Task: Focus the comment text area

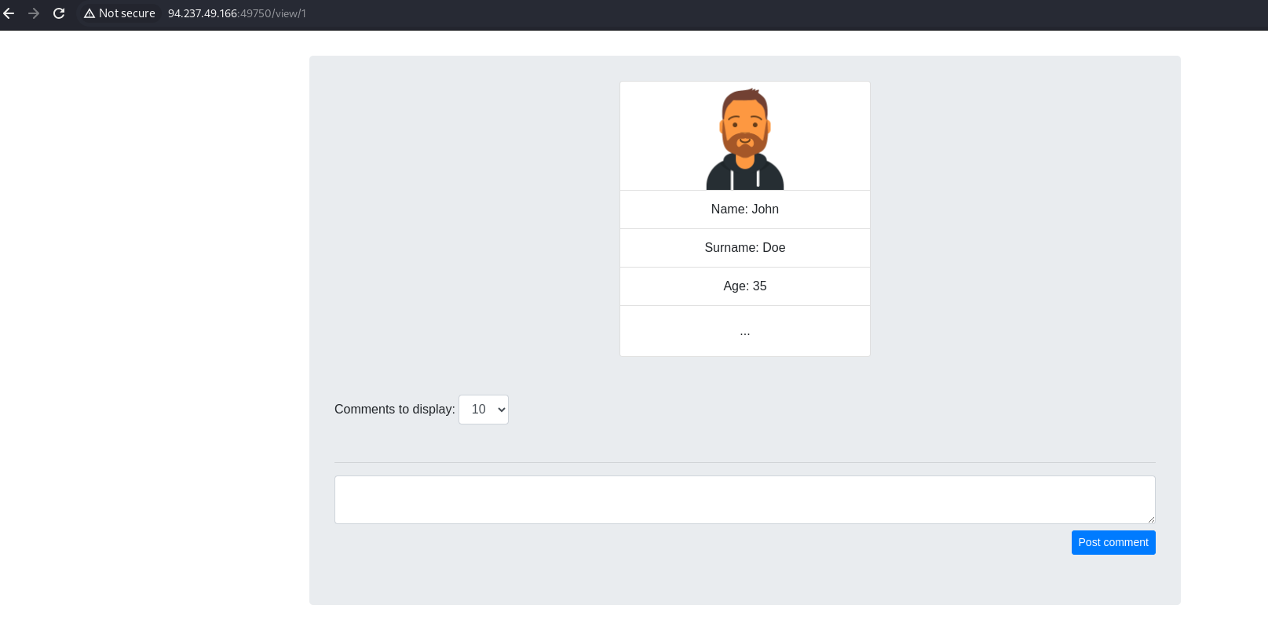Action: tap(745, 500)
